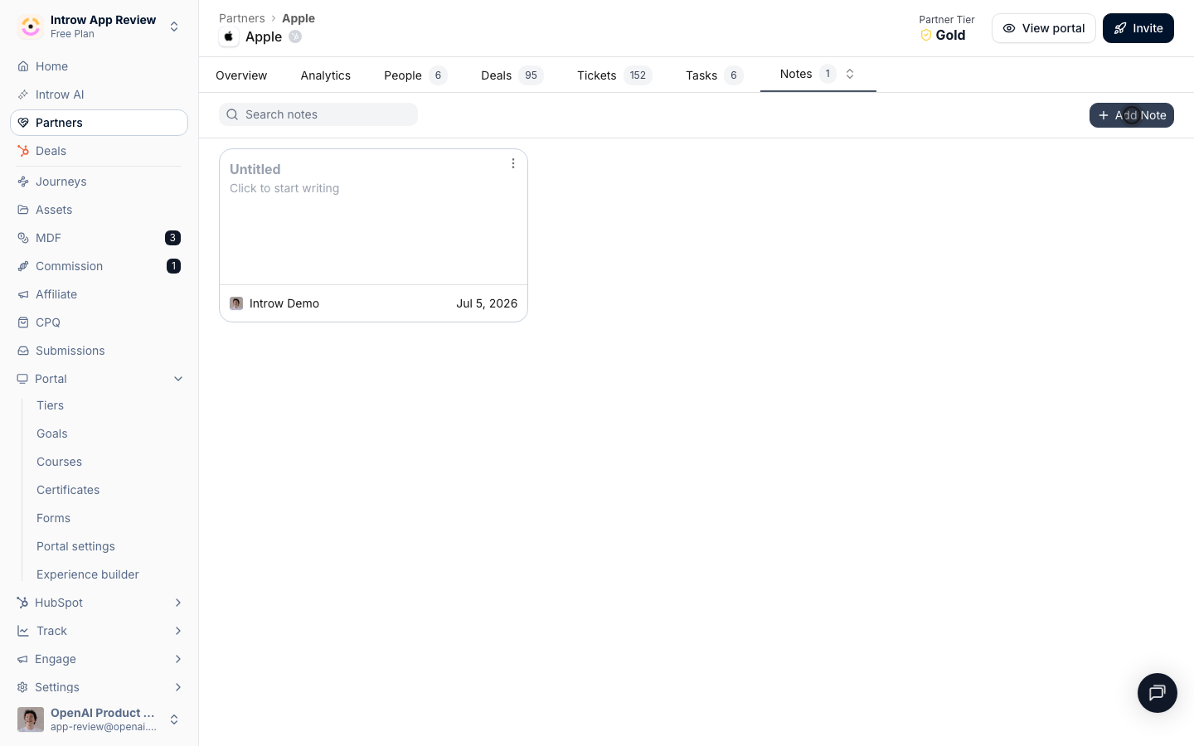Open the Notes tab sort chevrons

(x=850, y=74)
